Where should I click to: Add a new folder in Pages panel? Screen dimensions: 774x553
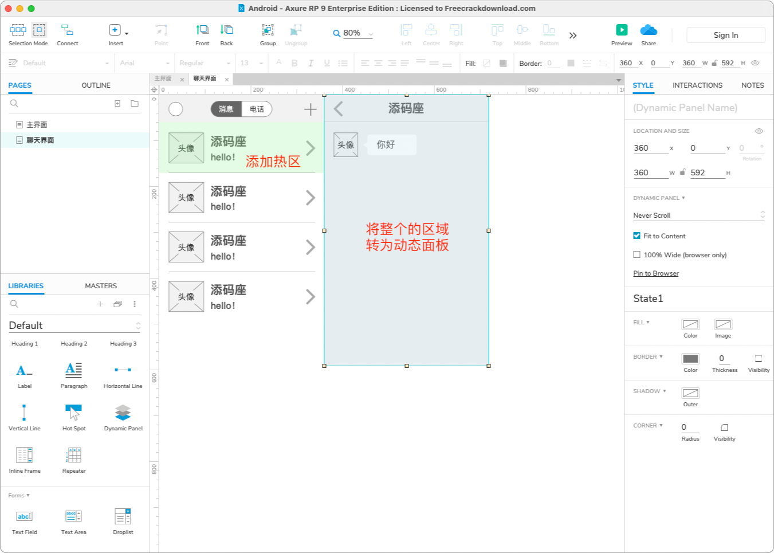tap(135, 104)
